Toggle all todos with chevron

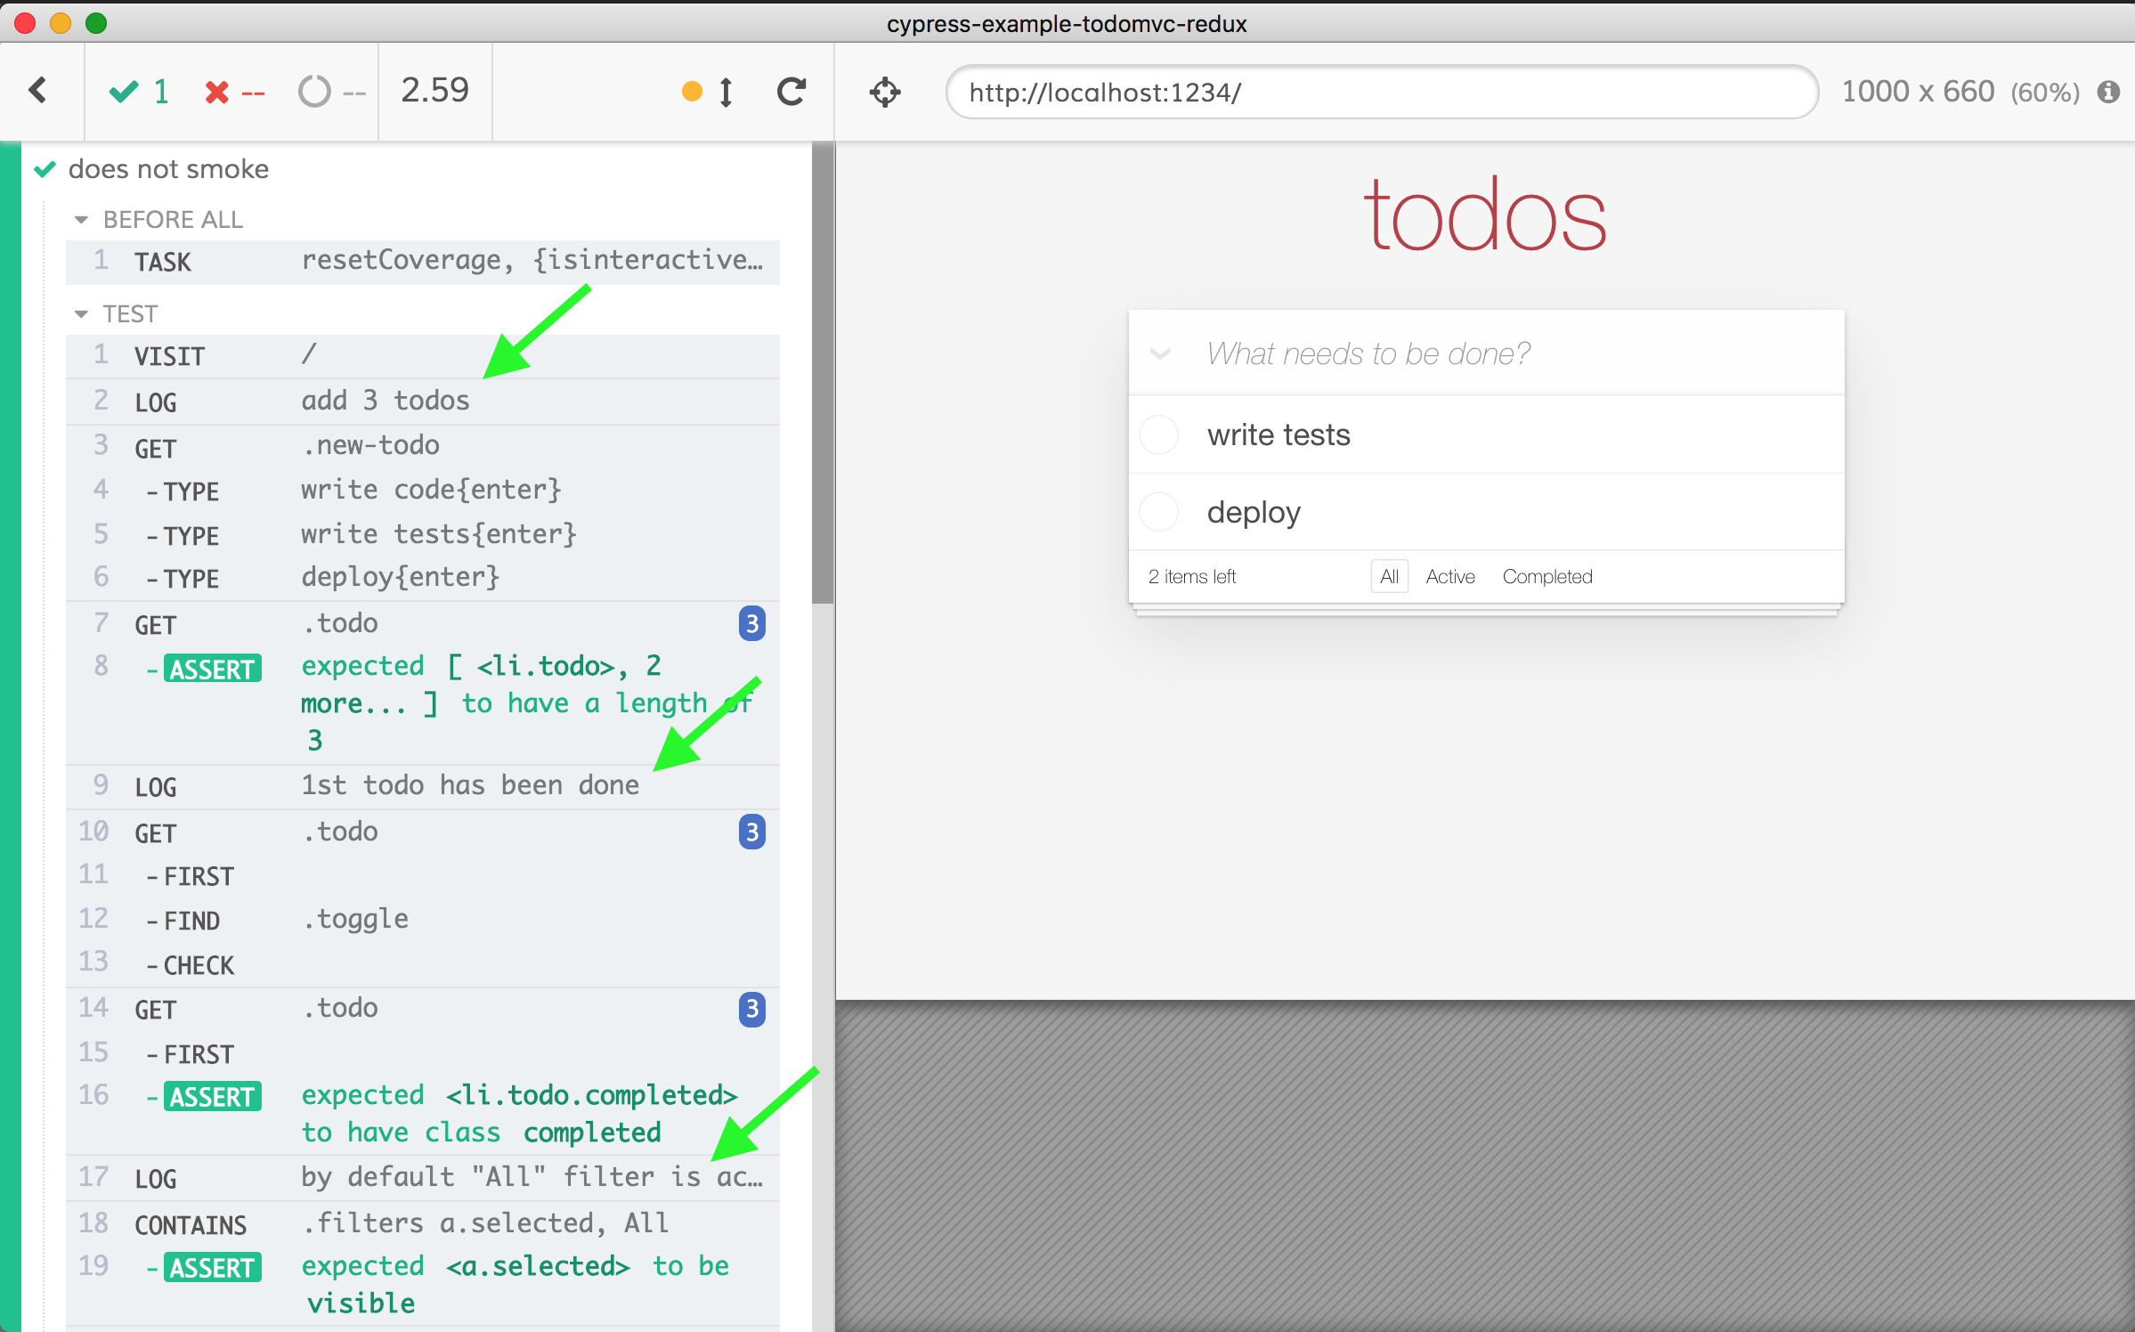point(1159,354)
